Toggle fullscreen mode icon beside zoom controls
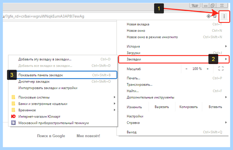 (x=221, y=69)
